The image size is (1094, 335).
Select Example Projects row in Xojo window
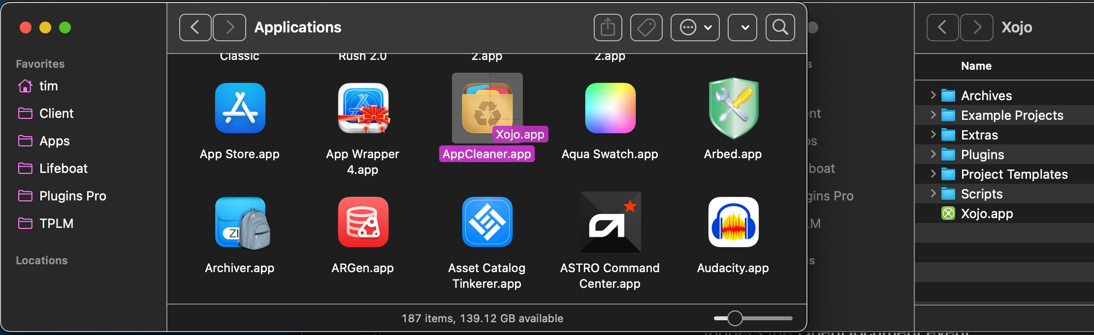[1004, 115]
